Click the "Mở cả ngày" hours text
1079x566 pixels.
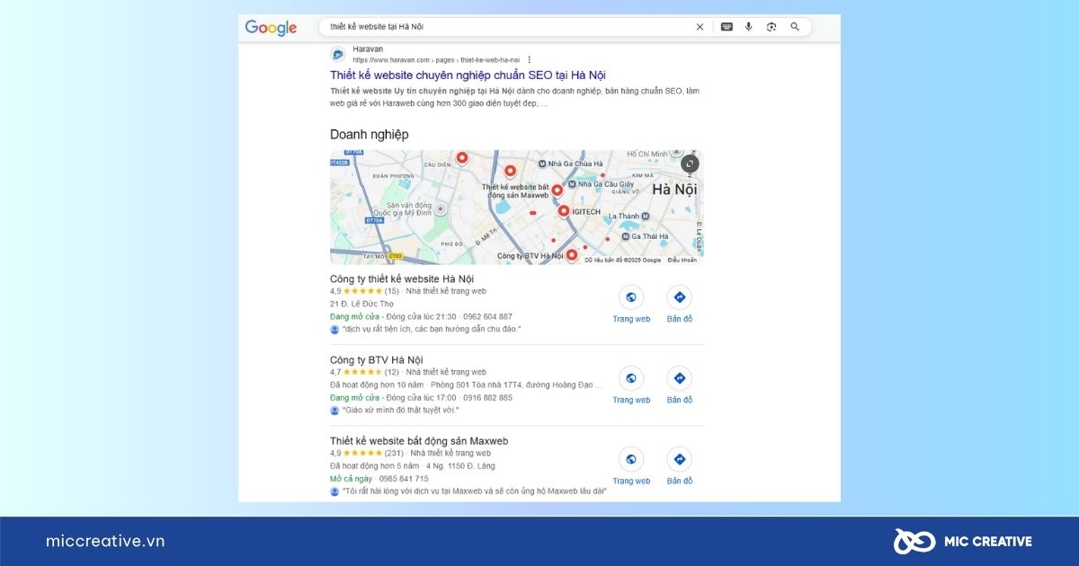click(x=351, y=479)
